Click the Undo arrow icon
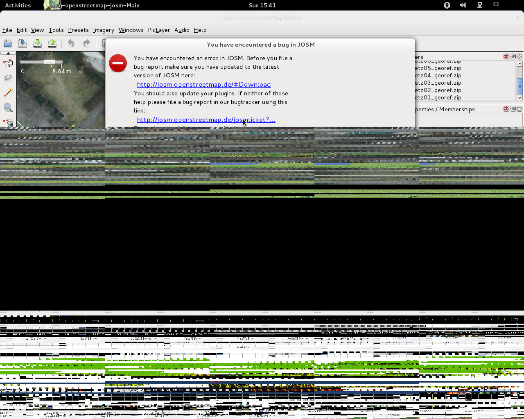524x419 pixels. click(x=71, y=43)
